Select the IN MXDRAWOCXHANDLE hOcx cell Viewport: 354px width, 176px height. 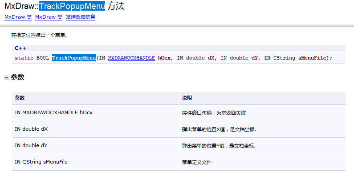[x=95, y=113]
